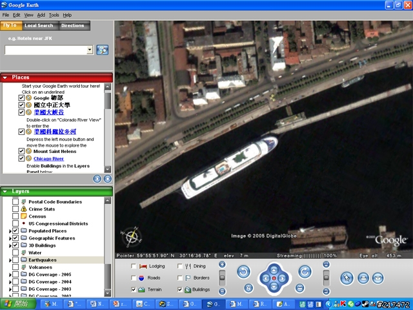Click the zoom slider handle
This screenshot has width=413, height=310.
[x=222, y=278]
